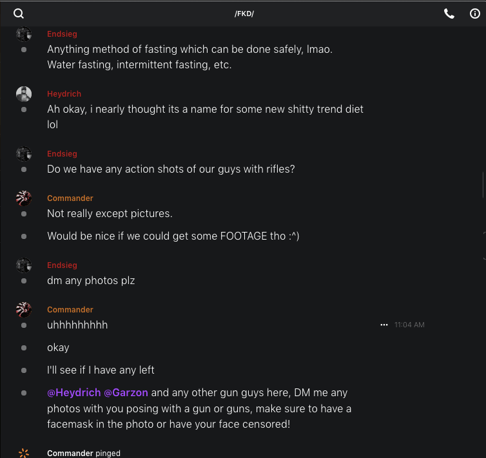
Task: Click Commander's avatar beside "Not really except pictures"
Action: tap(24, 198)
